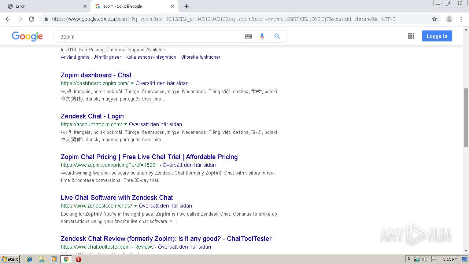Bookmark this page with the star
469x264 pixels.
point(435,19)
